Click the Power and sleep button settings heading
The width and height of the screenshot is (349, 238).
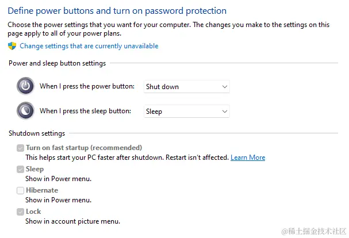click(57, 63)
